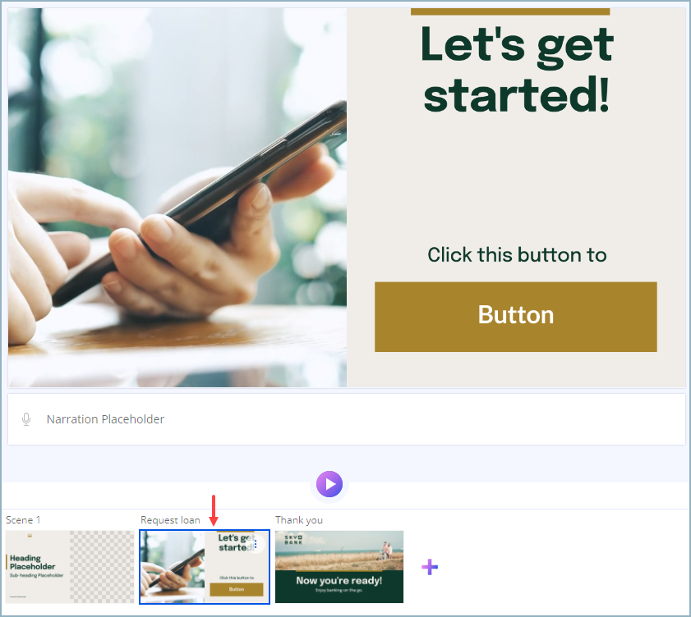Click the large gold Button on the canvas
This screenshot has height=617, width=691.
tap(516, 317)
